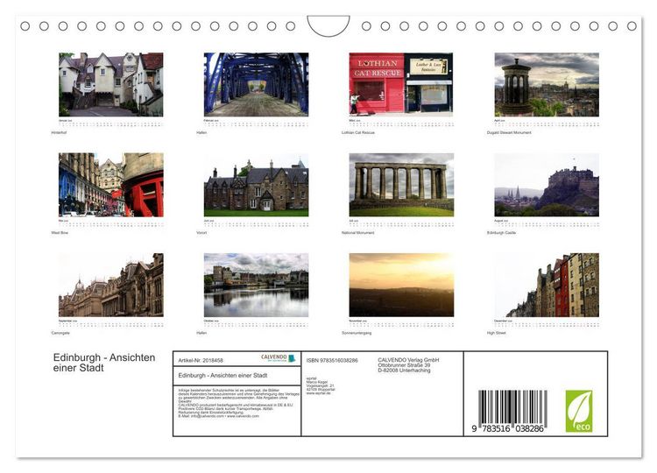Click the January Hinterhof courtyard photo
The width and height of the screenshot is (657, 473).
point(110,85)
